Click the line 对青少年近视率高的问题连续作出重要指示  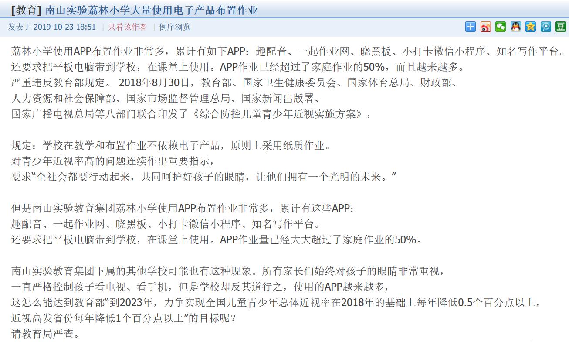(x=113, y=161)
